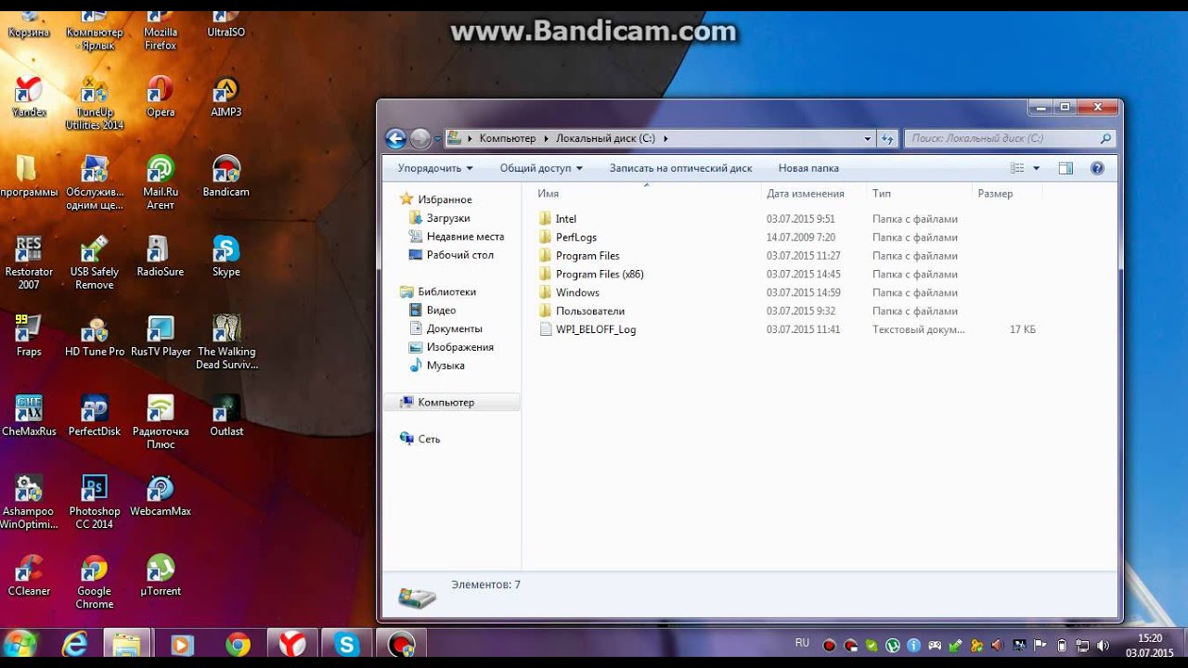
Task: Select the Google Chrome desktop shortcut
Action: (x=94, y=582)
